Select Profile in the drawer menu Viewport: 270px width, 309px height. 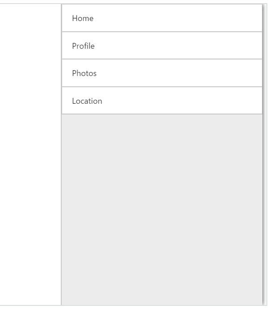pyautogui.click(x=161, y=46)
